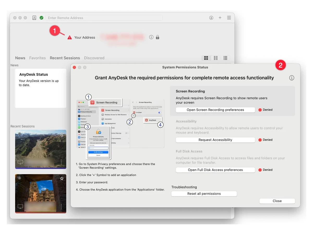
Task: Click the Reset all permissions button
Action: click(204, 194)
